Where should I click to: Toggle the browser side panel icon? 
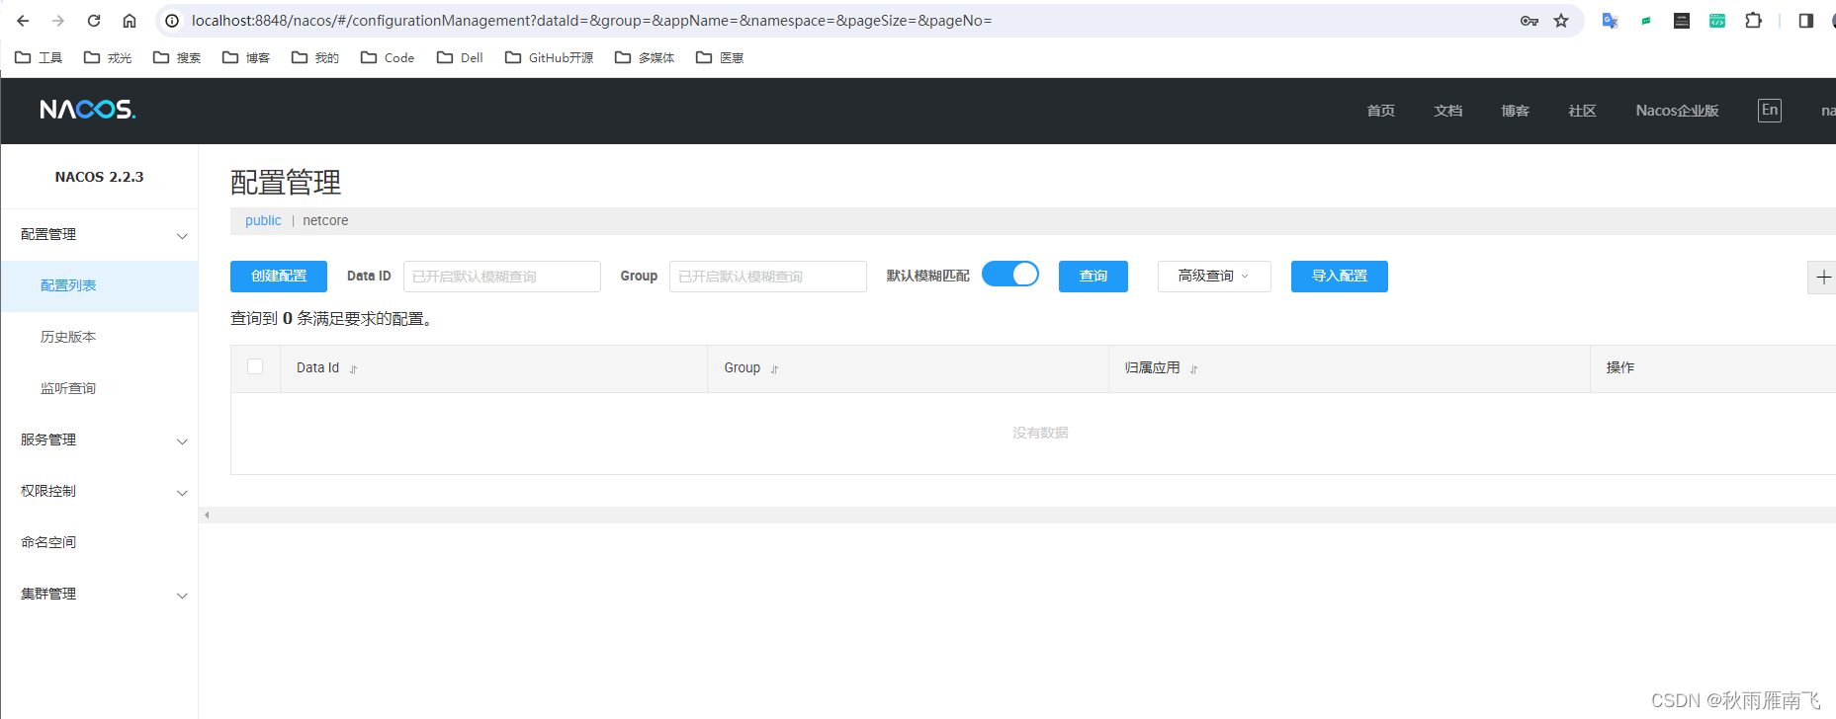click(1805, 21)
